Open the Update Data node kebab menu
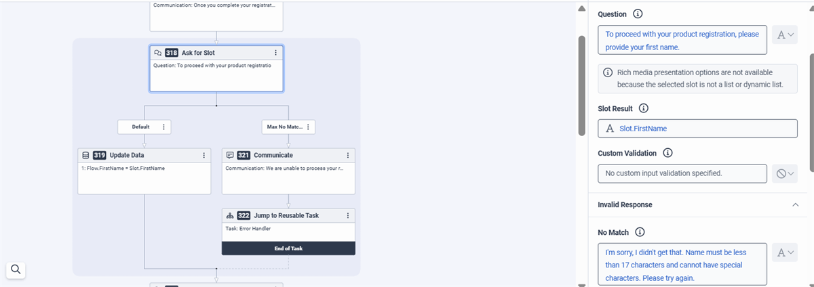814x287 pixels. pyautogui.click(x=204, y=155)
